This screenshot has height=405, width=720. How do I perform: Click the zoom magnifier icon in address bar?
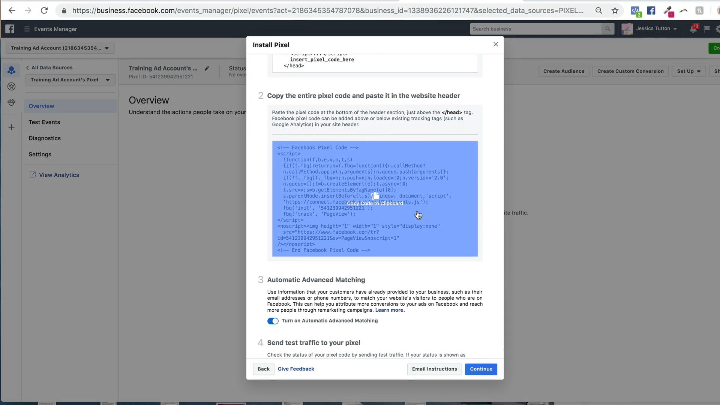(599, 10)
